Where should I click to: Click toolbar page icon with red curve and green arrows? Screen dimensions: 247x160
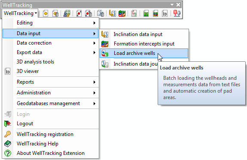click(x=134, y=13)
